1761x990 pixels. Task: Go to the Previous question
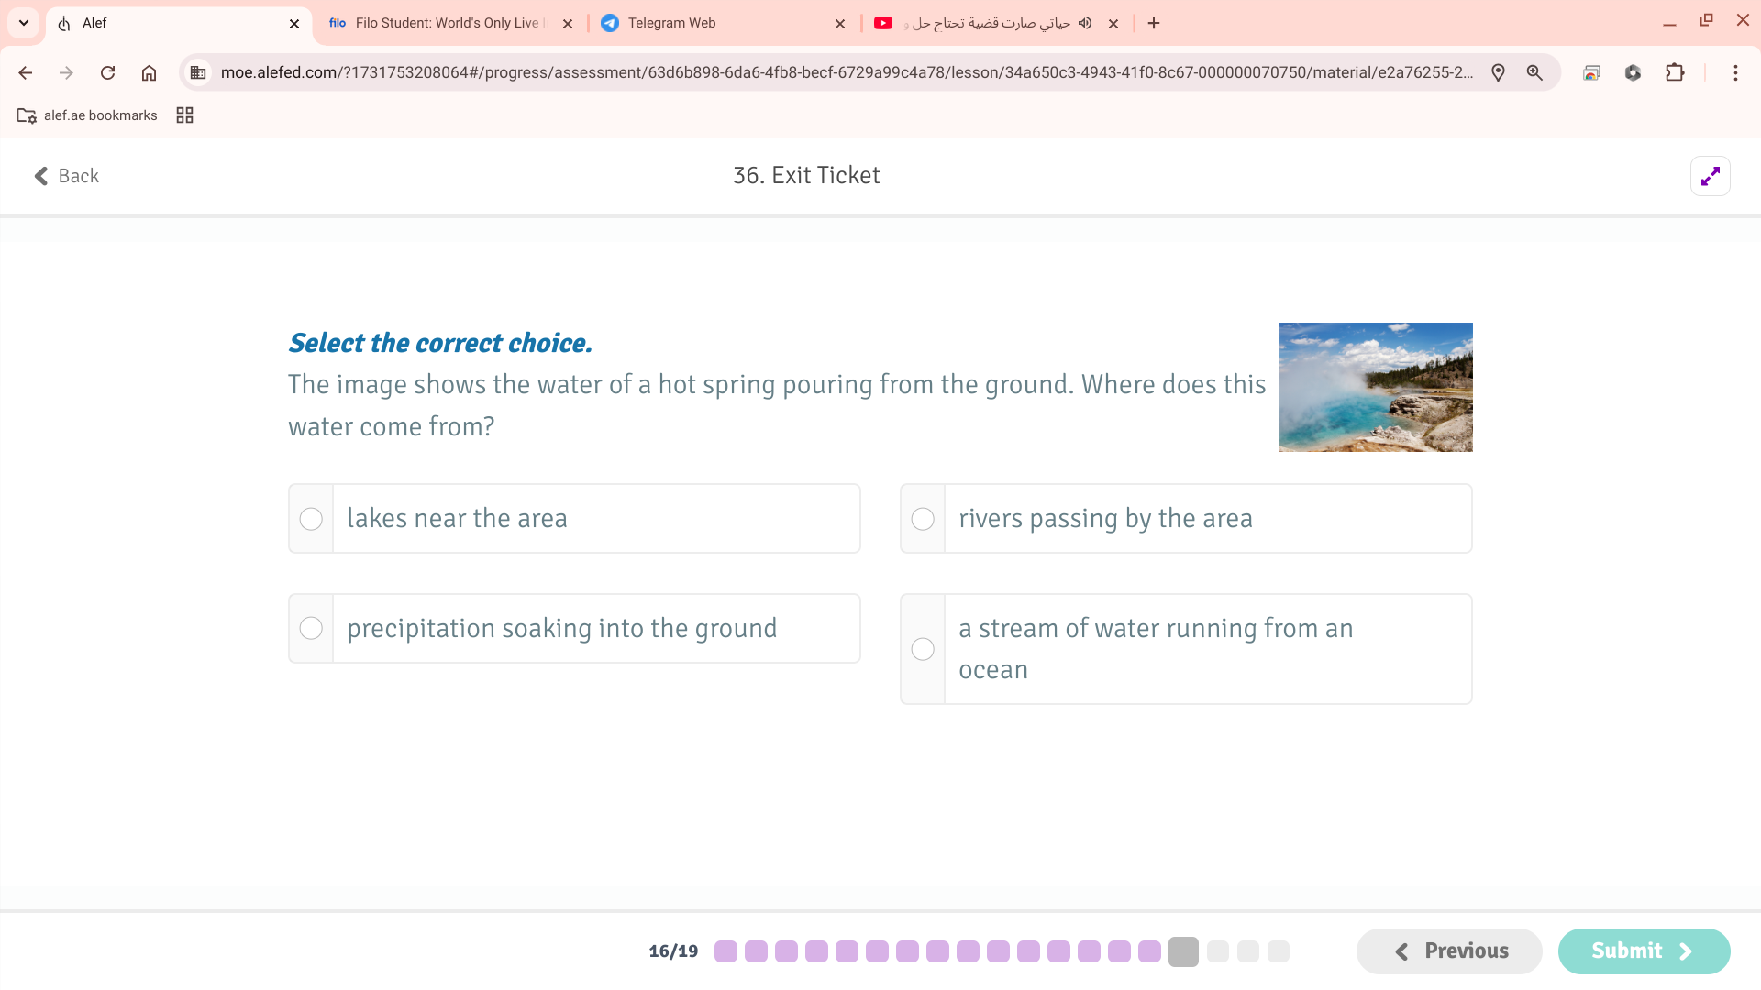[1449, 951]
